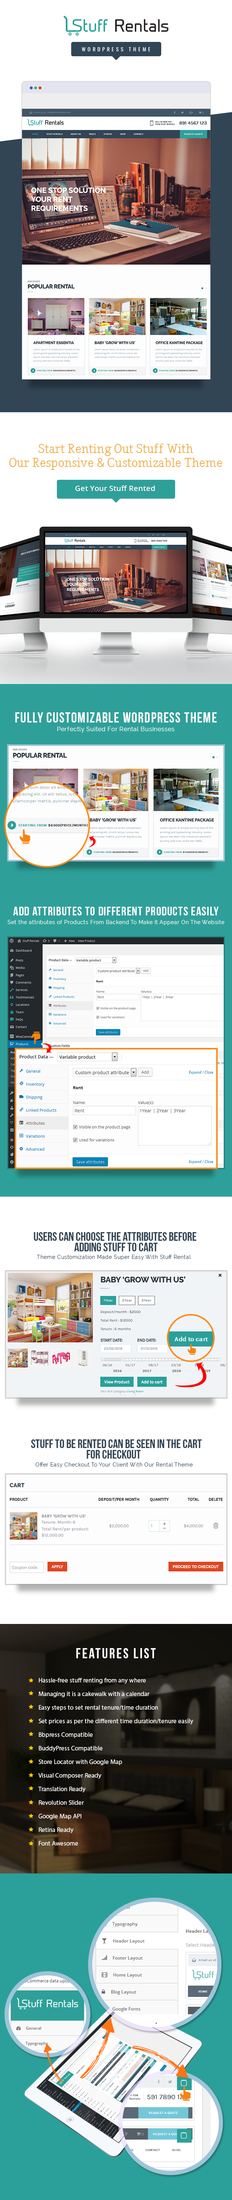Click the Header Layout icon
Screen dimensions: 232x2200
[104, 1941]
